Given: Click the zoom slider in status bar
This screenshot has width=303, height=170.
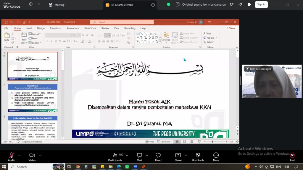Looking at the screenshot, I should pos(215,142).
